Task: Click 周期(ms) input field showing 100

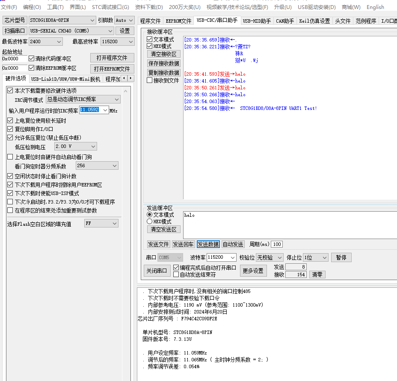Action: click(277, 244)
